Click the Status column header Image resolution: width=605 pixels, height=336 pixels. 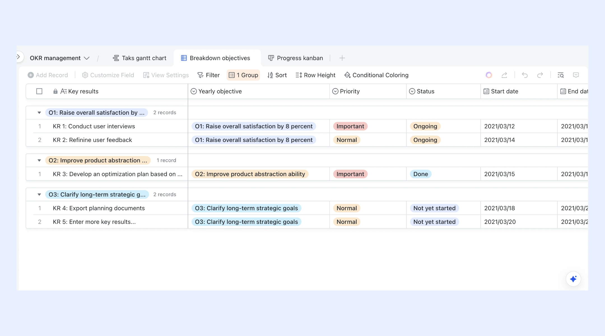(x=443, y=91)
